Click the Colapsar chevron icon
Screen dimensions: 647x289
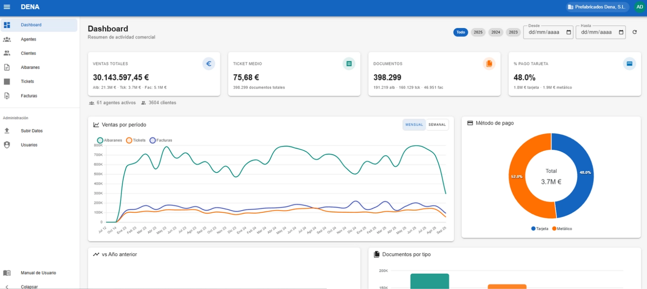coord(7,287)
